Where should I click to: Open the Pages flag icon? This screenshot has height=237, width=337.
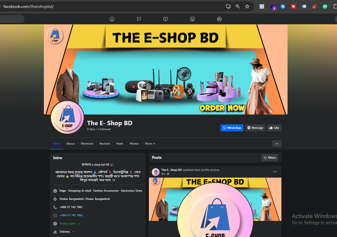pos(139,19)
